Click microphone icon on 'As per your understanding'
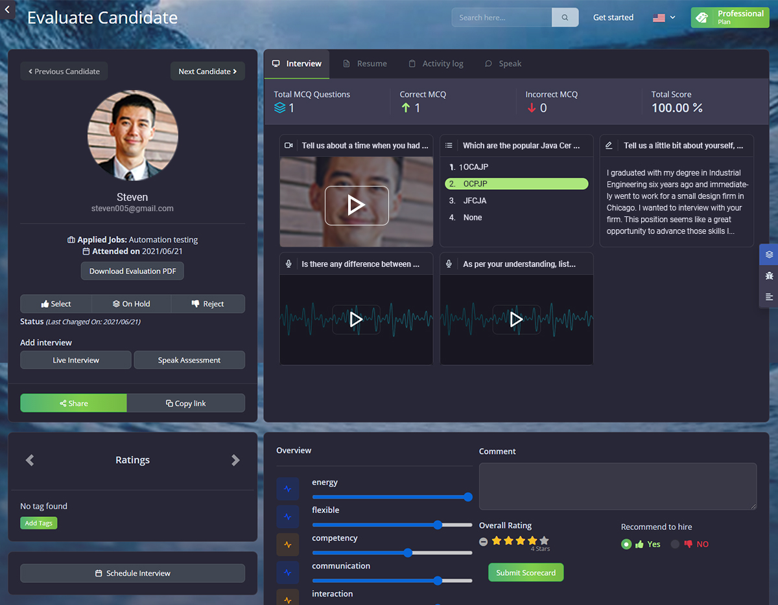Screen dimensions: 778x605 [x=449, y=264]
